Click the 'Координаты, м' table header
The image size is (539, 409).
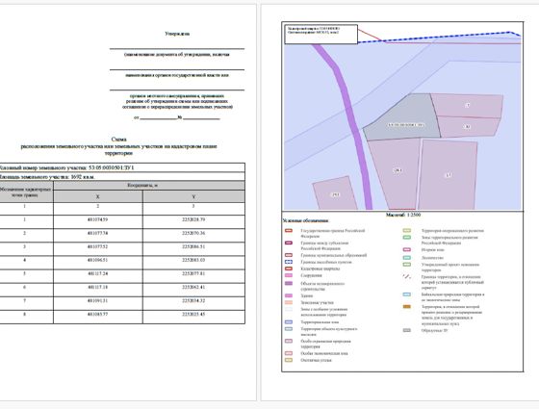coord(149,185)
